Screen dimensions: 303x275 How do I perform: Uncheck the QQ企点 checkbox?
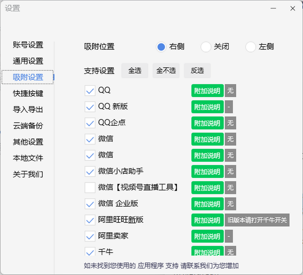[90, 123]
